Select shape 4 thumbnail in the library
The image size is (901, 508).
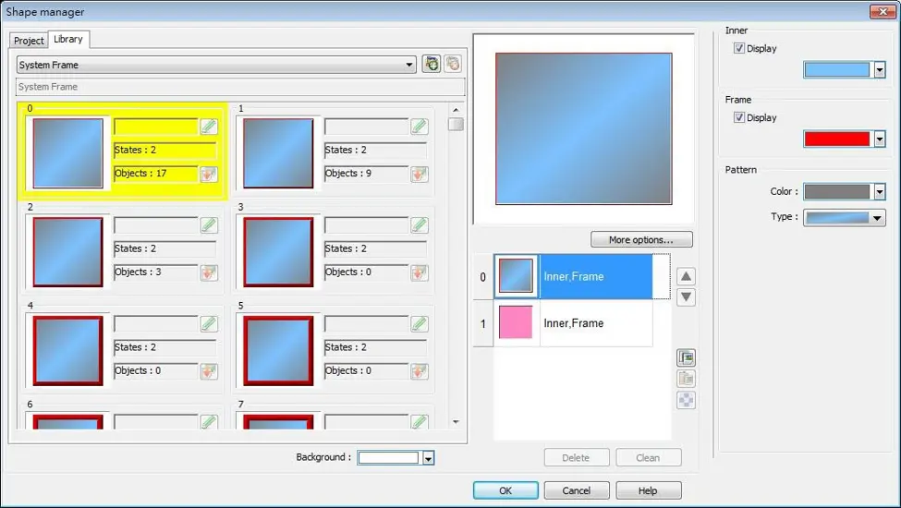tap(67, 351)
